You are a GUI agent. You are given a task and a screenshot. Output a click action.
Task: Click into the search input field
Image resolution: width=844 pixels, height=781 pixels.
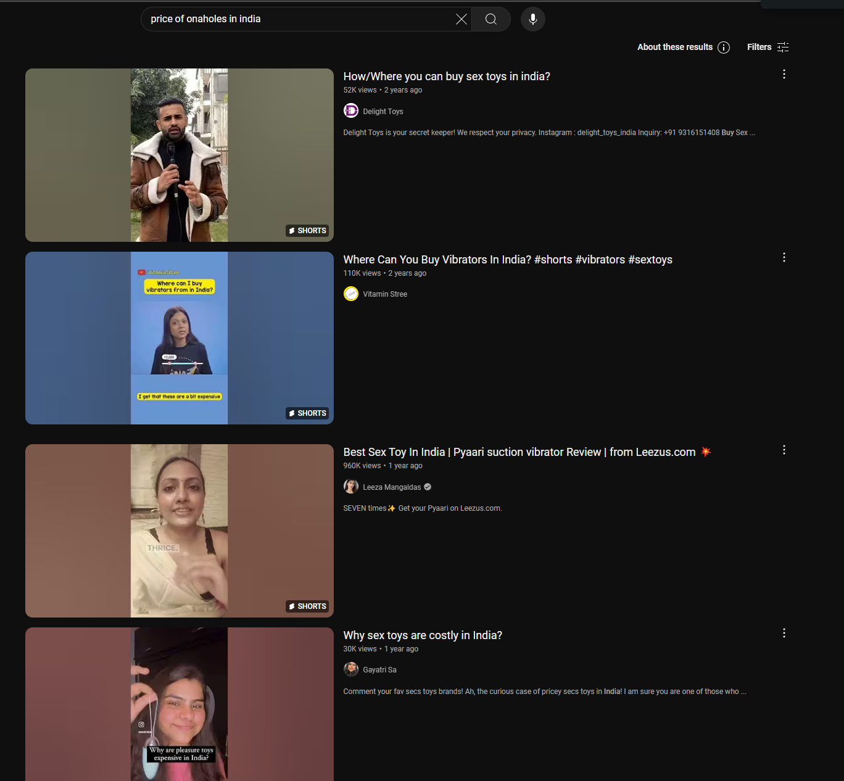tap(296, 19)
